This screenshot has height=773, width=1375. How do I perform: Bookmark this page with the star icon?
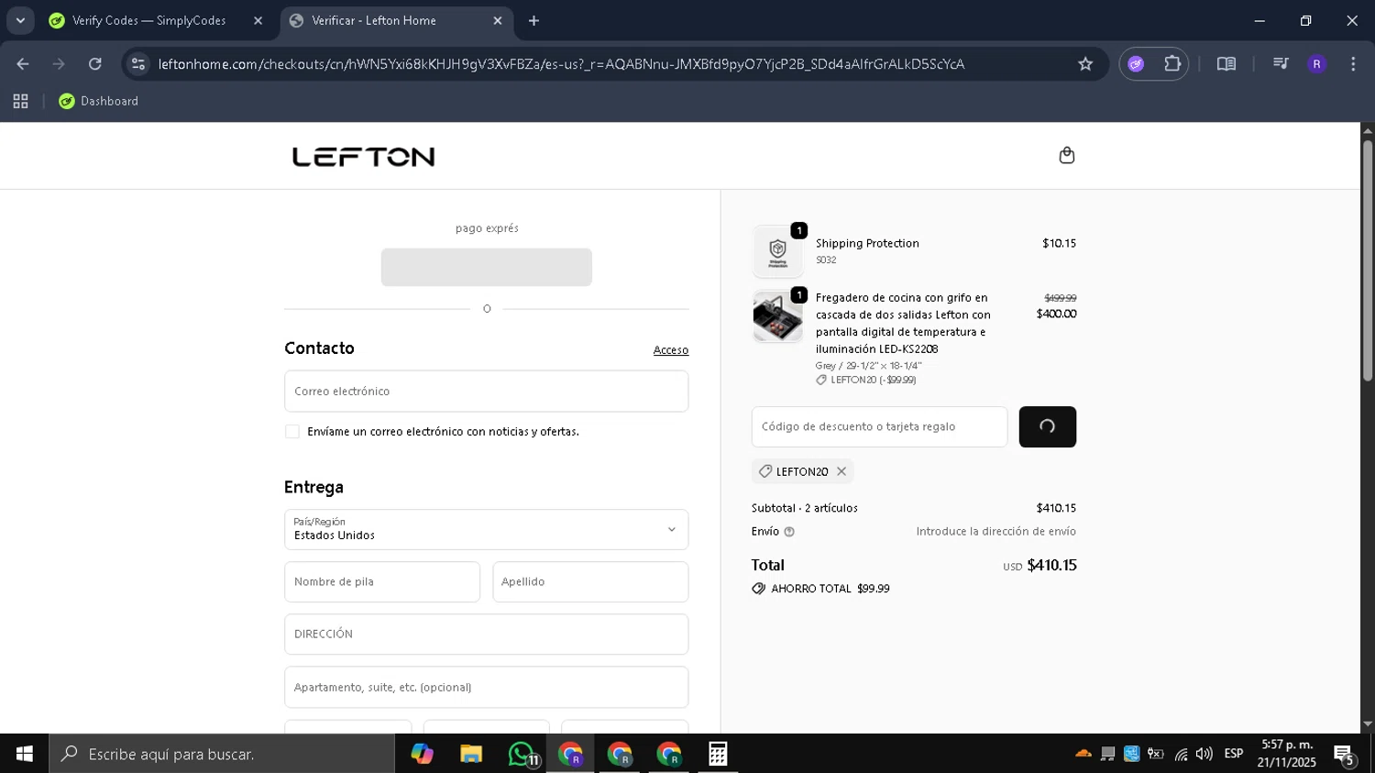tap(1085, 64)
